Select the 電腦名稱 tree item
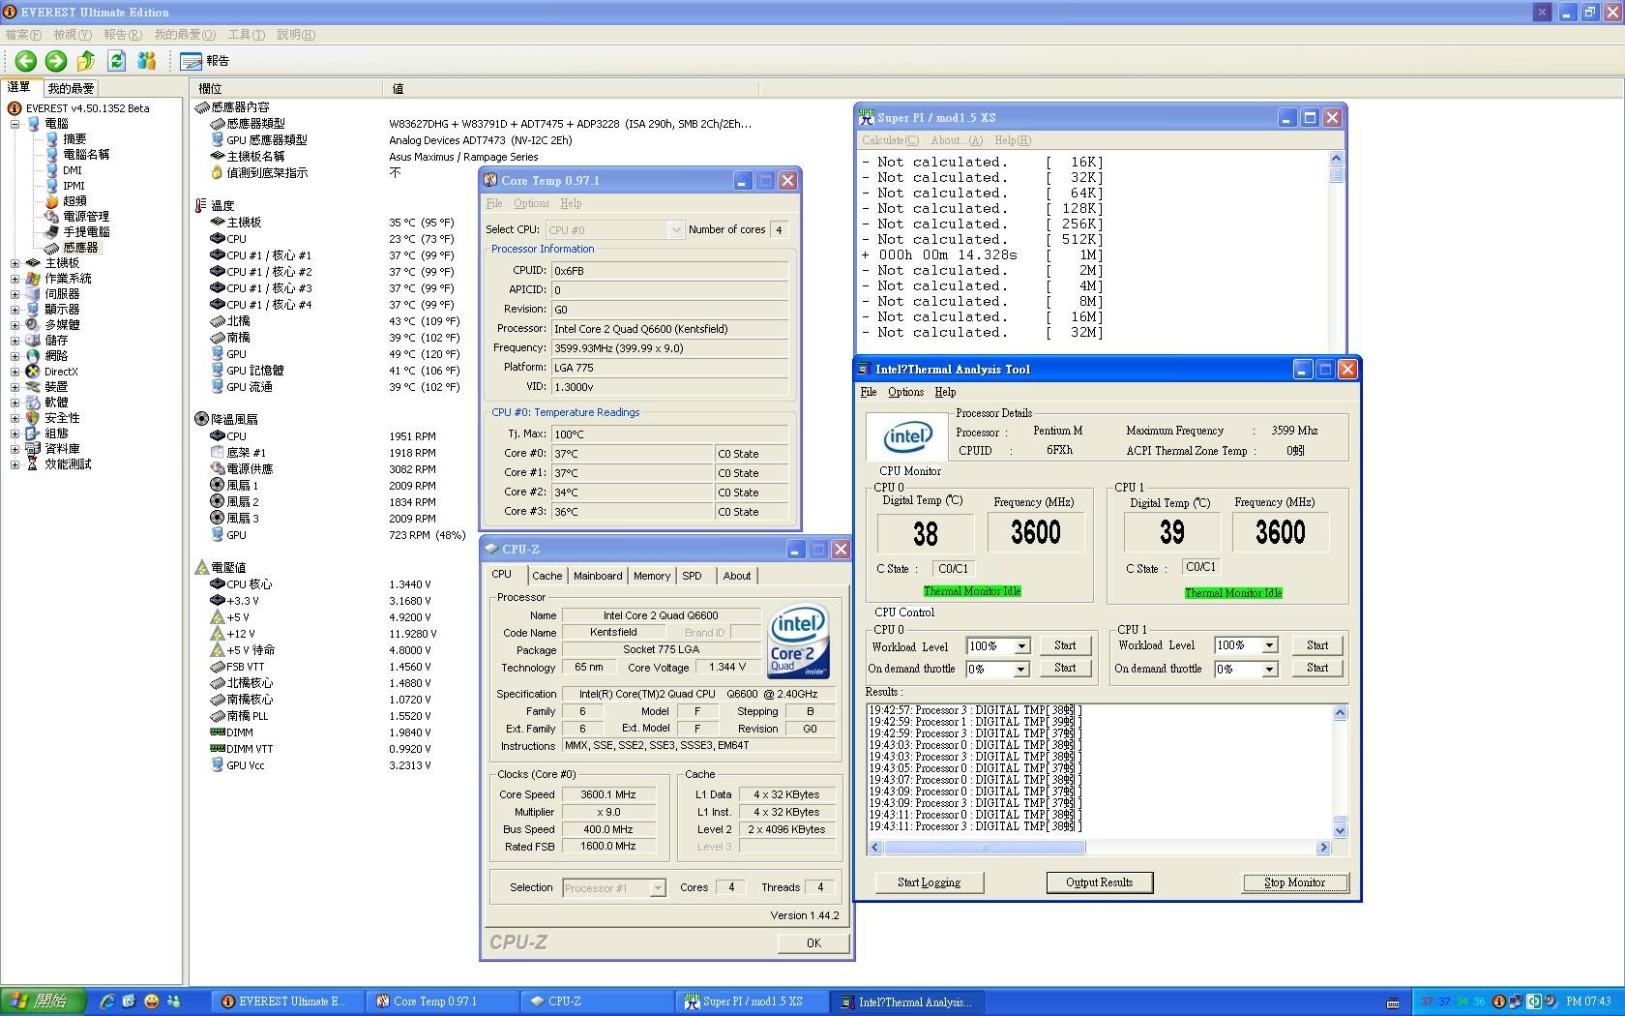 (86, 155)
